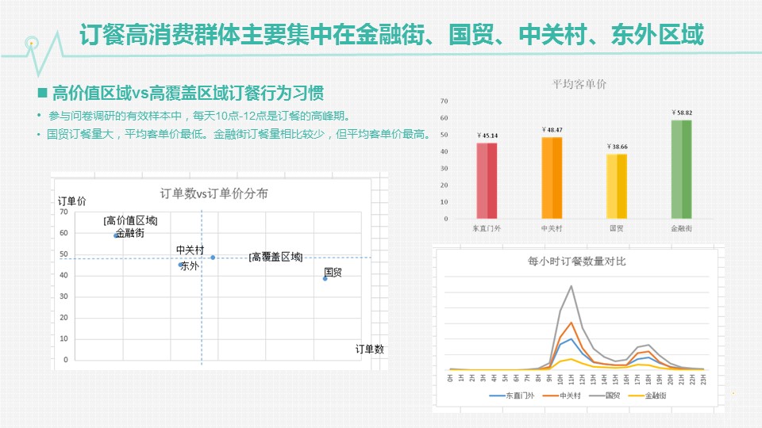Select the main slide title text
Image resolution: width=762 pixels, height=428 pixels.
coord(391,36)
